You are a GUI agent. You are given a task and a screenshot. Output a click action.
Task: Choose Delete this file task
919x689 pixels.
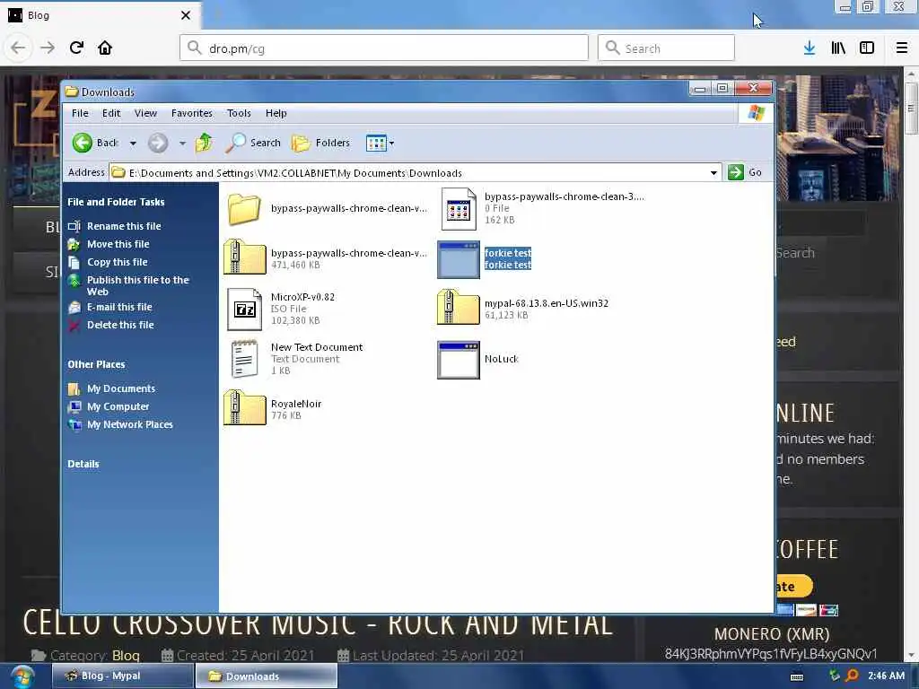pos(120,325)
